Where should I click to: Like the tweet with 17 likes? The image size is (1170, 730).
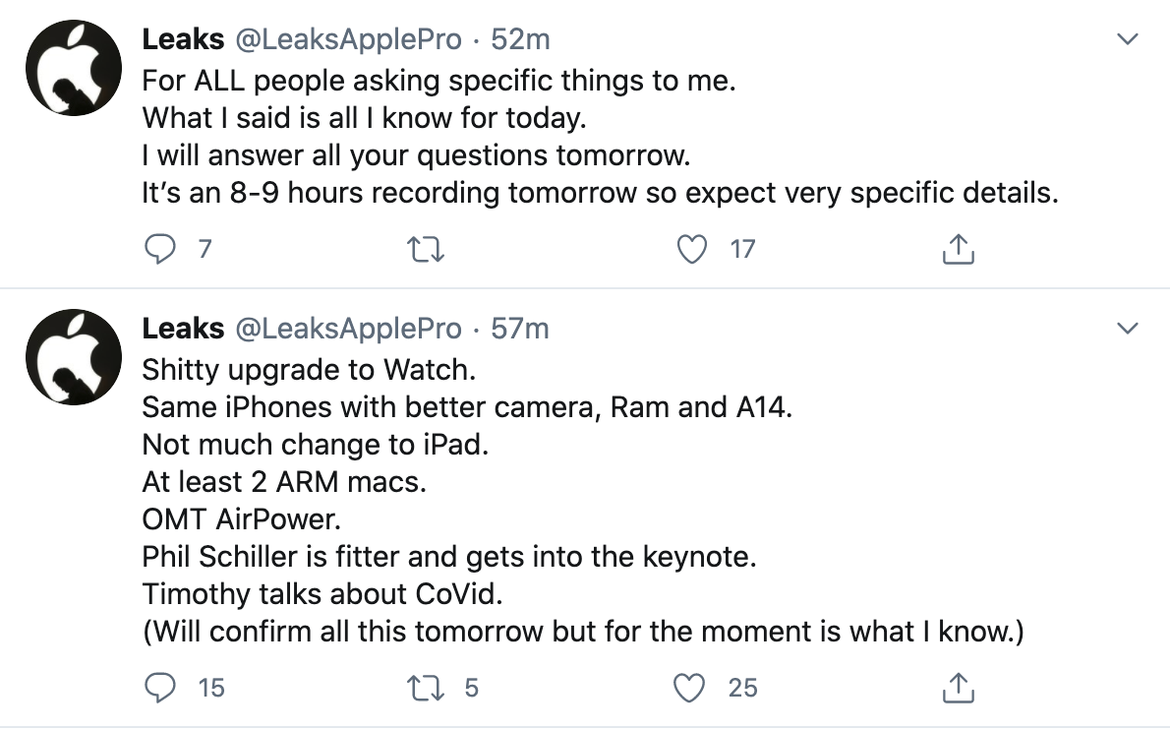(x=693, y=250)
